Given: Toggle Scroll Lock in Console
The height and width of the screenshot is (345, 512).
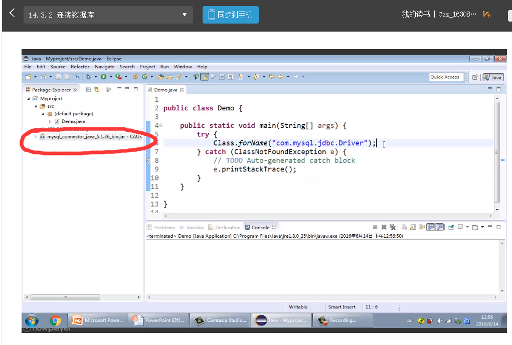Looking at the screenshot, I should point(413,227).
